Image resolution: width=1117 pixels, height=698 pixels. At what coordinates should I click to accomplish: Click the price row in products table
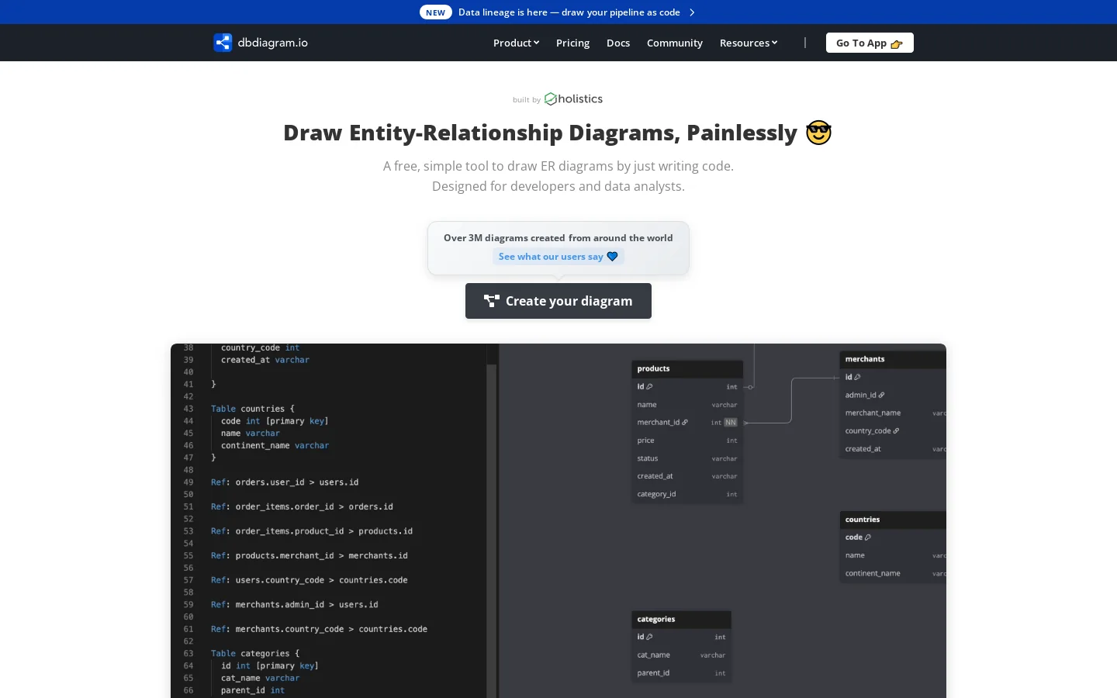click(687, 441)
